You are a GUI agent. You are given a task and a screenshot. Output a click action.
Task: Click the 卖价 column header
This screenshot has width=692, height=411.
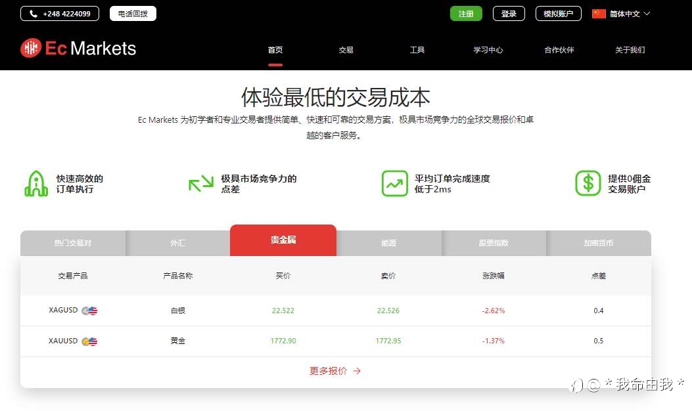pos(388,276)
